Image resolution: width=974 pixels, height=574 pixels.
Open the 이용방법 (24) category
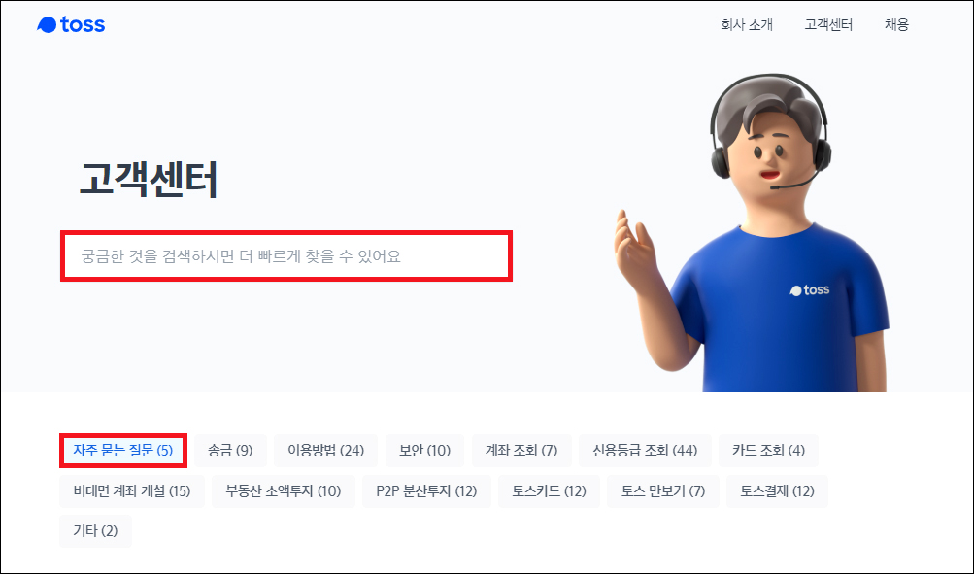(x=325, y=451)
